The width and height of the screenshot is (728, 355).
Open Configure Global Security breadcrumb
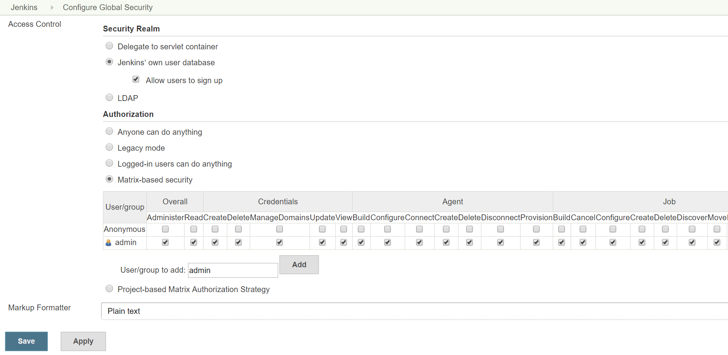click(108, 7)
